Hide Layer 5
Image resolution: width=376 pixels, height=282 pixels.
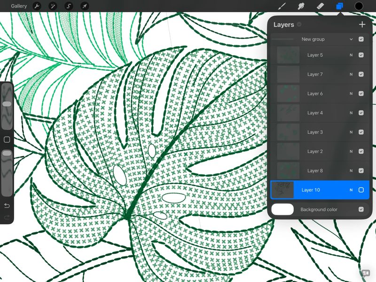(x=361, y=55)
